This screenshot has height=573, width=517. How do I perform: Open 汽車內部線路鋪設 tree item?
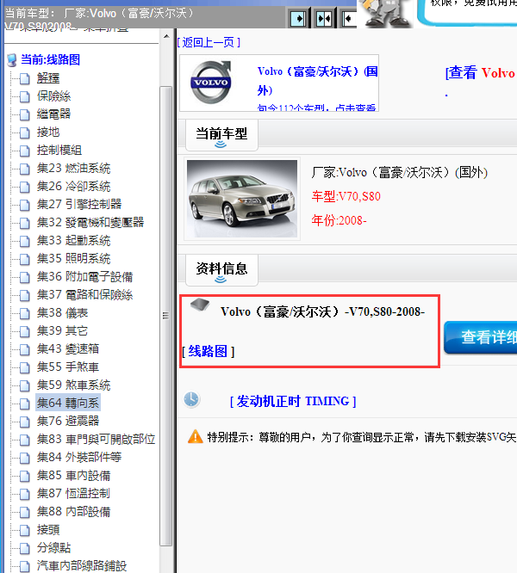click(x=82, y=566)
